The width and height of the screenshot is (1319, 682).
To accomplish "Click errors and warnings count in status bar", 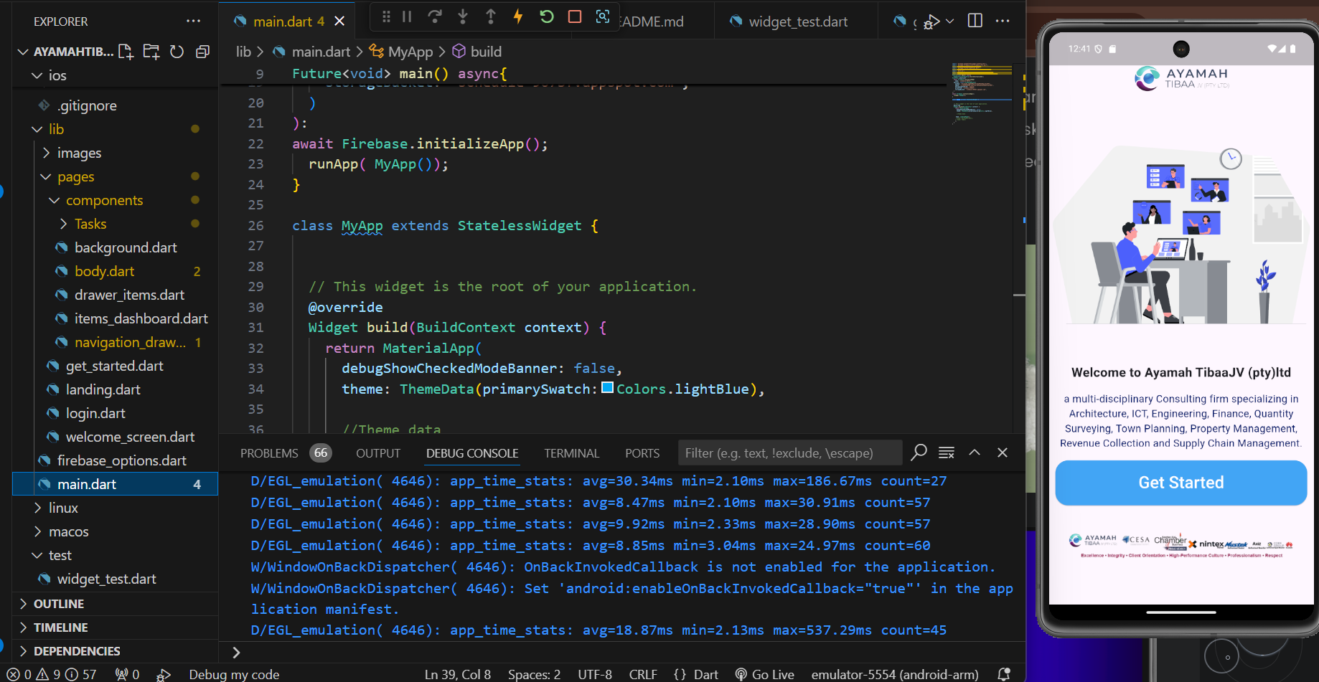I will coord(52,674).
